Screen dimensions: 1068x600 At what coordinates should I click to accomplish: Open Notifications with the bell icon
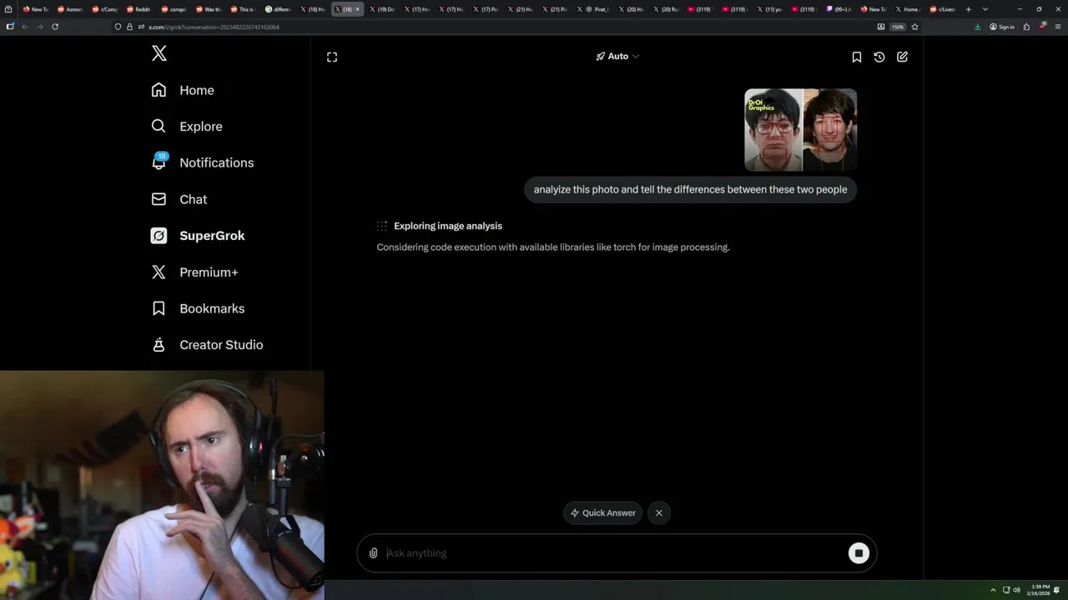coord(202,162)
